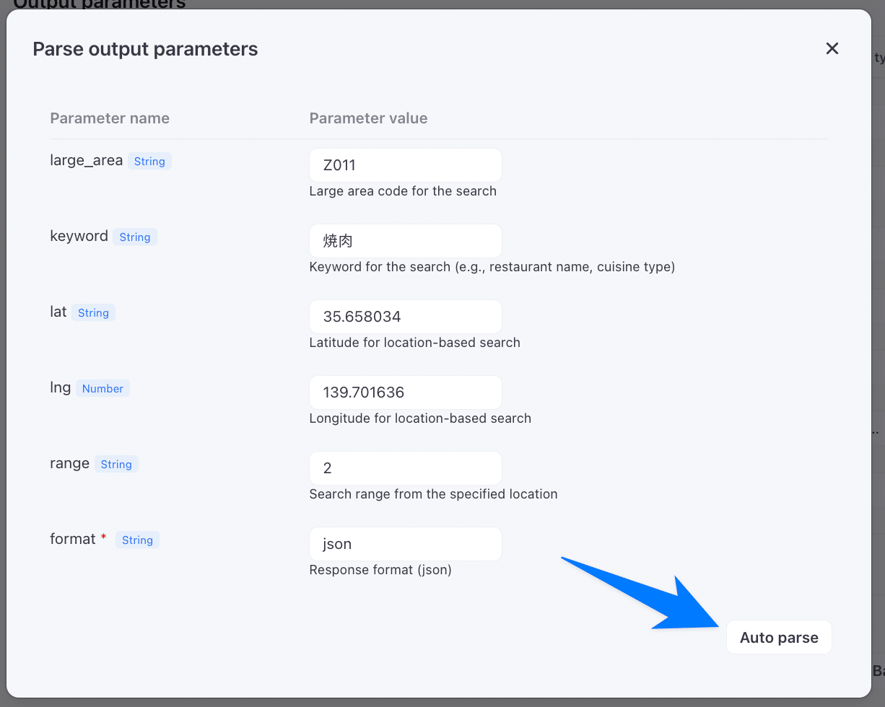
Task: Click the large_area value field containing Z011
Action: (x=405, y=165)
